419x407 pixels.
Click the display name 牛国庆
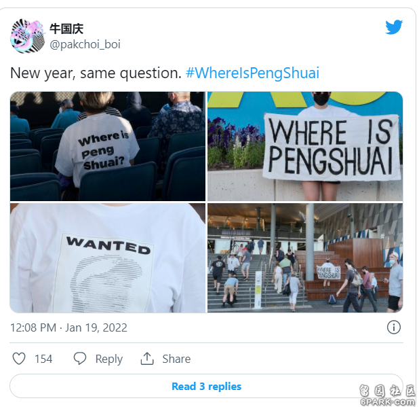pyautogui.click(x=66, y=29)
